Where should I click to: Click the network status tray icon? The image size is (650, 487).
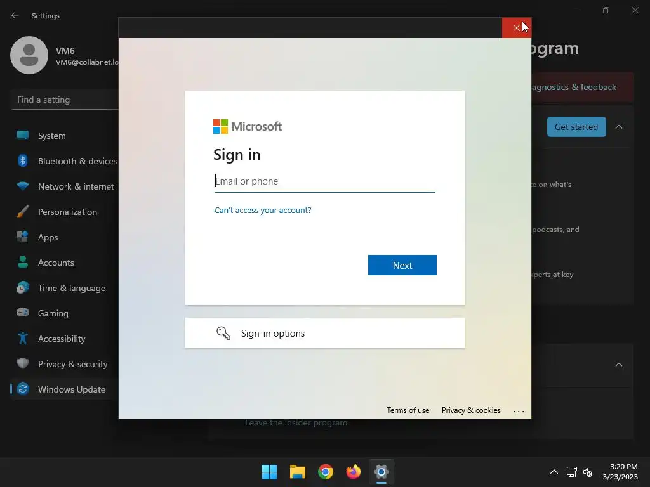pos(572,472)
